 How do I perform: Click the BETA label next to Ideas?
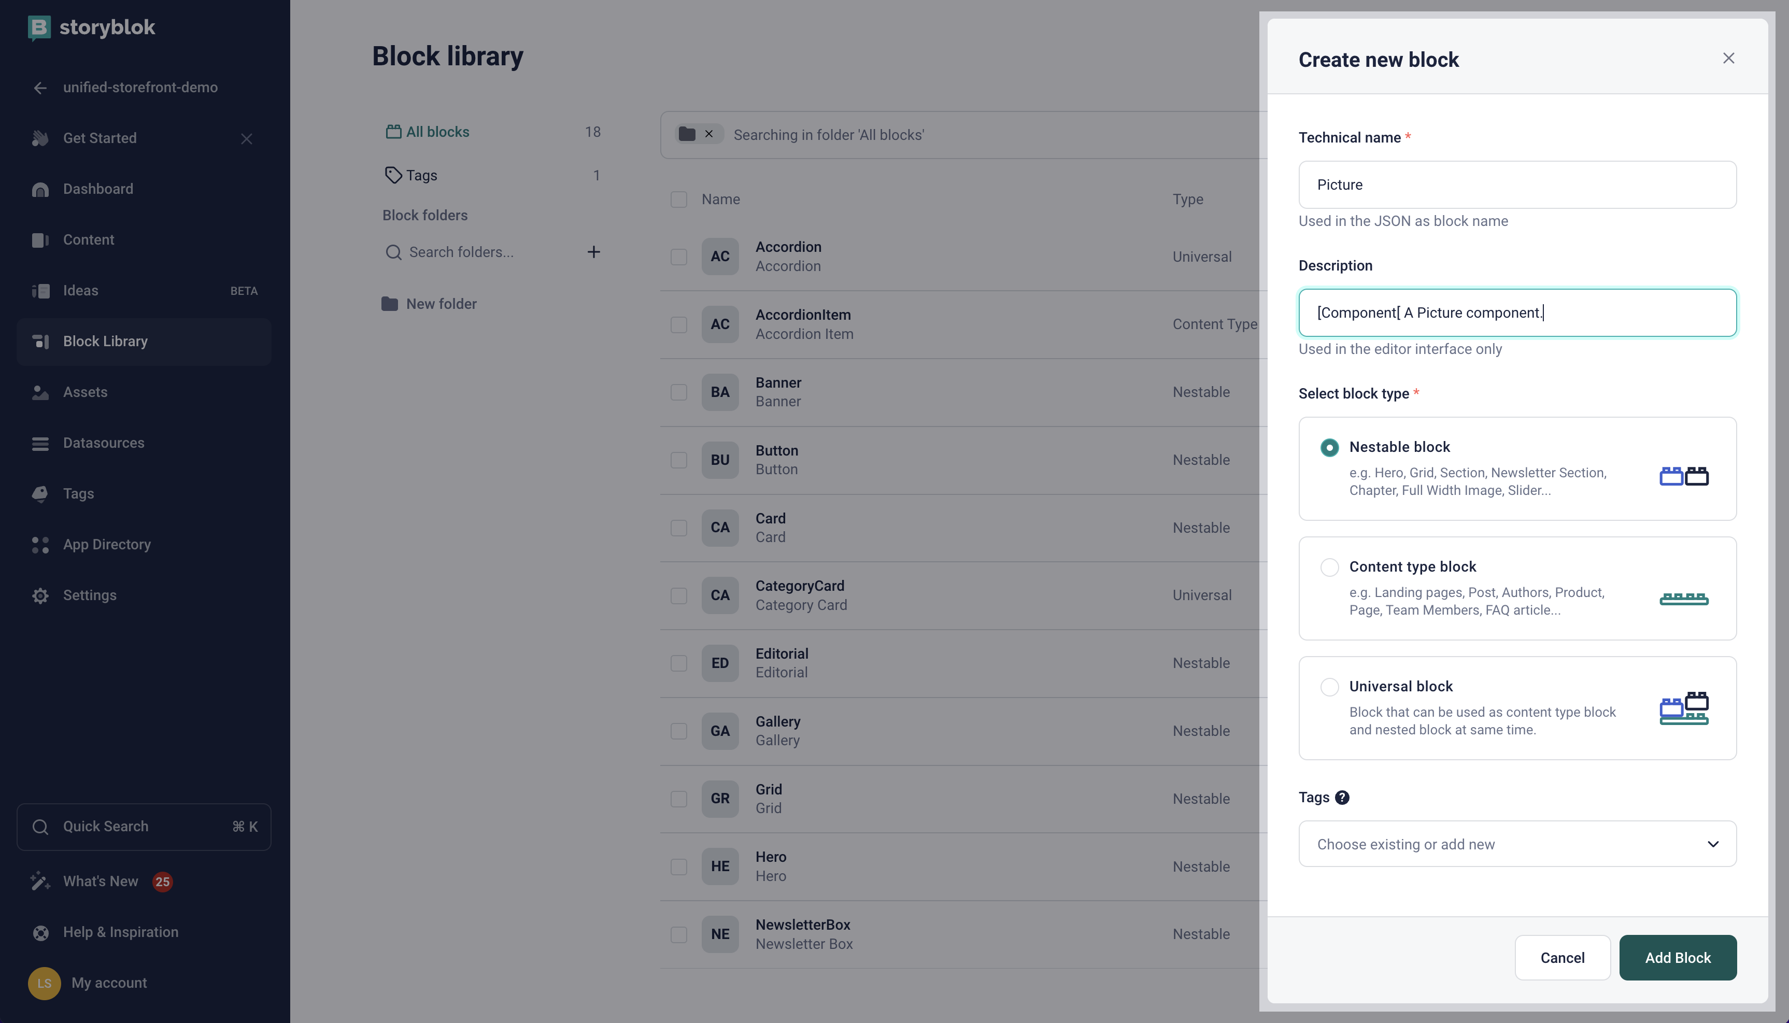click(x=244, y=291)
